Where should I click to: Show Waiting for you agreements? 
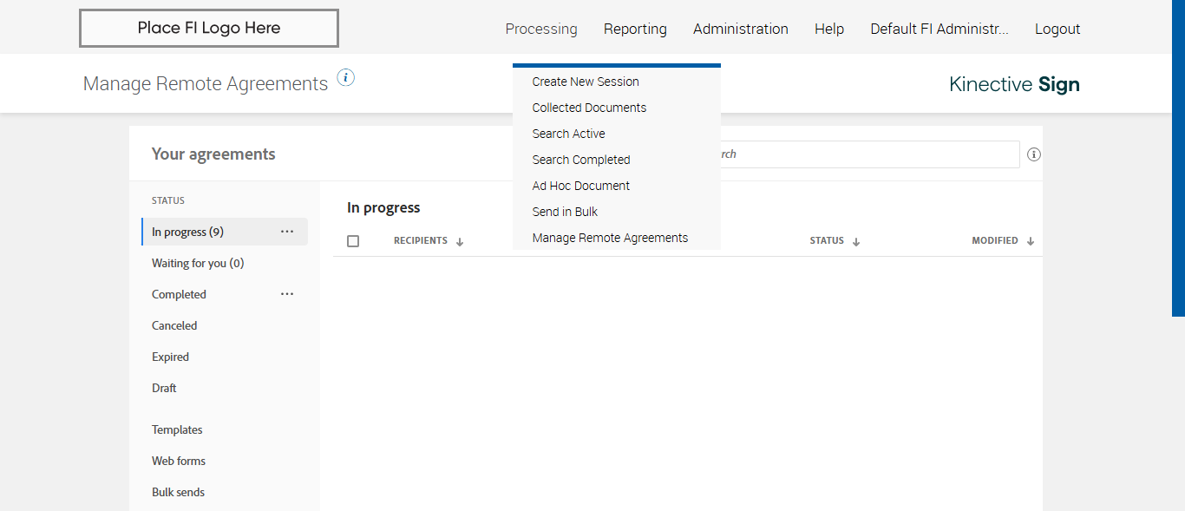(198, 263)
